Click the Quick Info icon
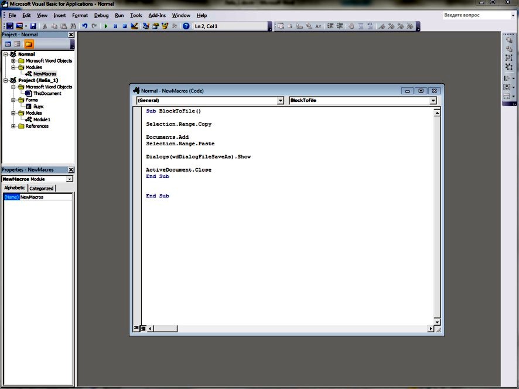519x389 pixels. (x=299, y=26)
